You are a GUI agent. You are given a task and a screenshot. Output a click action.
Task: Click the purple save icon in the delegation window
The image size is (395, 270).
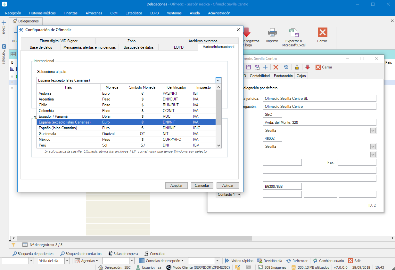248,67
